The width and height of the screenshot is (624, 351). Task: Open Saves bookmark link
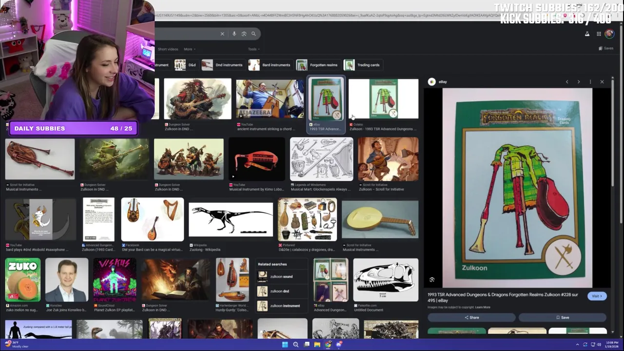606,48
